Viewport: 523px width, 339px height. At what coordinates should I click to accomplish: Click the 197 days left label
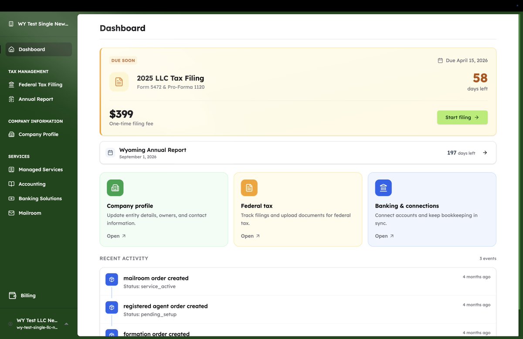(461, 153)
